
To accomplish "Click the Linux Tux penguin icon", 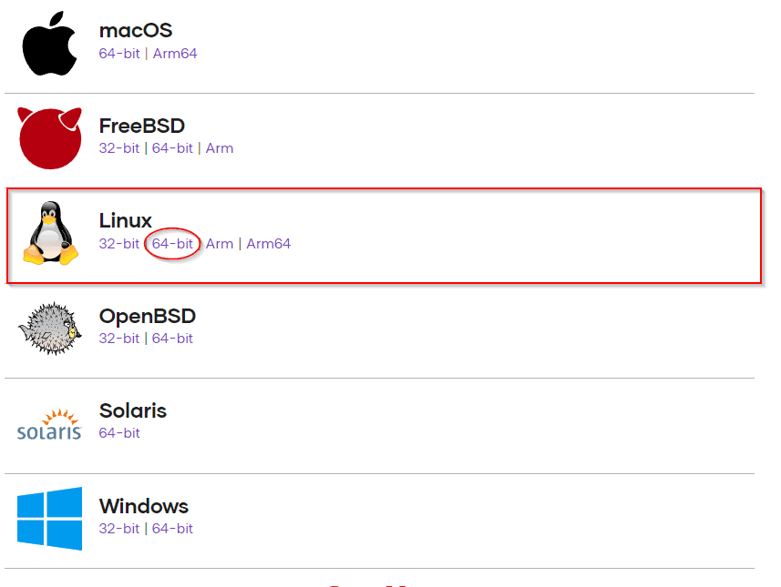I will point(49,234).
